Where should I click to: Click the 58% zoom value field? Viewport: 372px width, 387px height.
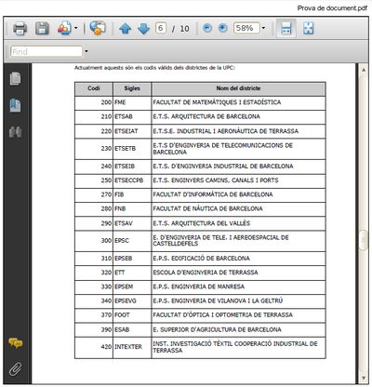click(246, 28)
